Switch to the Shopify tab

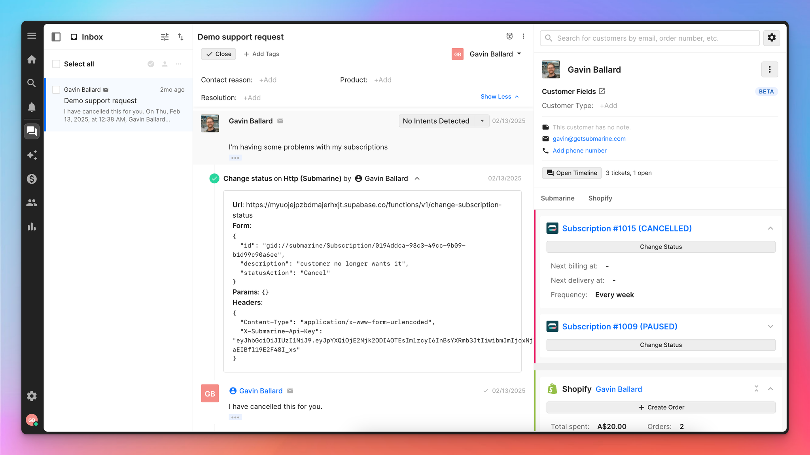coord(600,198)
